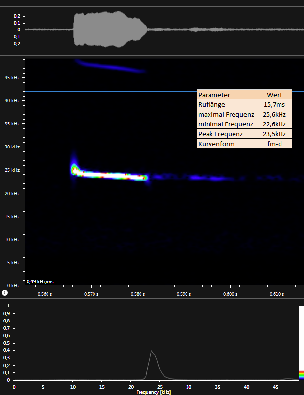
Task: Click the info icon below the spectrogram
Action: tap(4, 293)
